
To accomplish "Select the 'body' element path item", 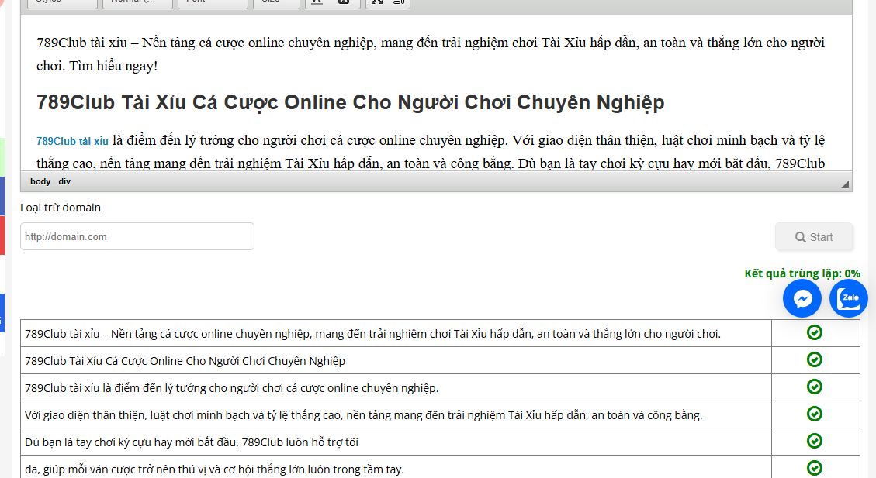I will click(40, 181).
